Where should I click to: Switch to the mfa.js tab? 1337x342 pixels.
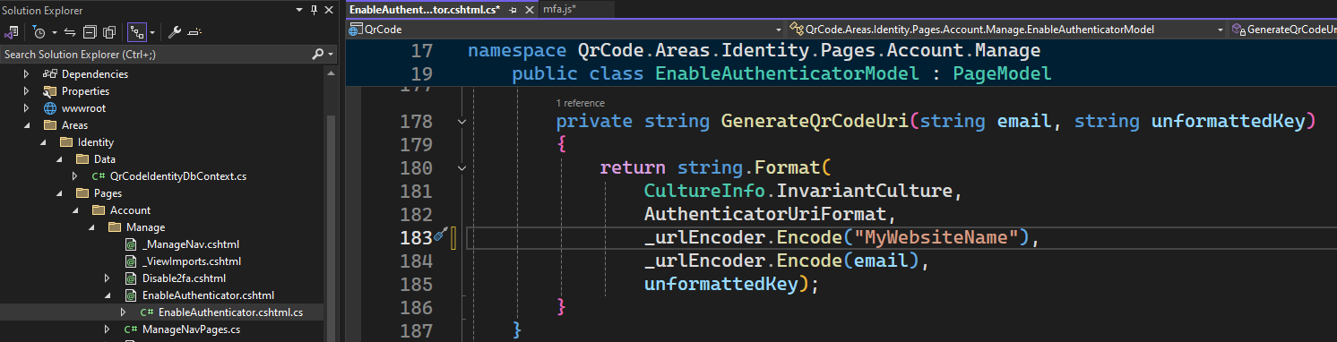click(559, 9)
